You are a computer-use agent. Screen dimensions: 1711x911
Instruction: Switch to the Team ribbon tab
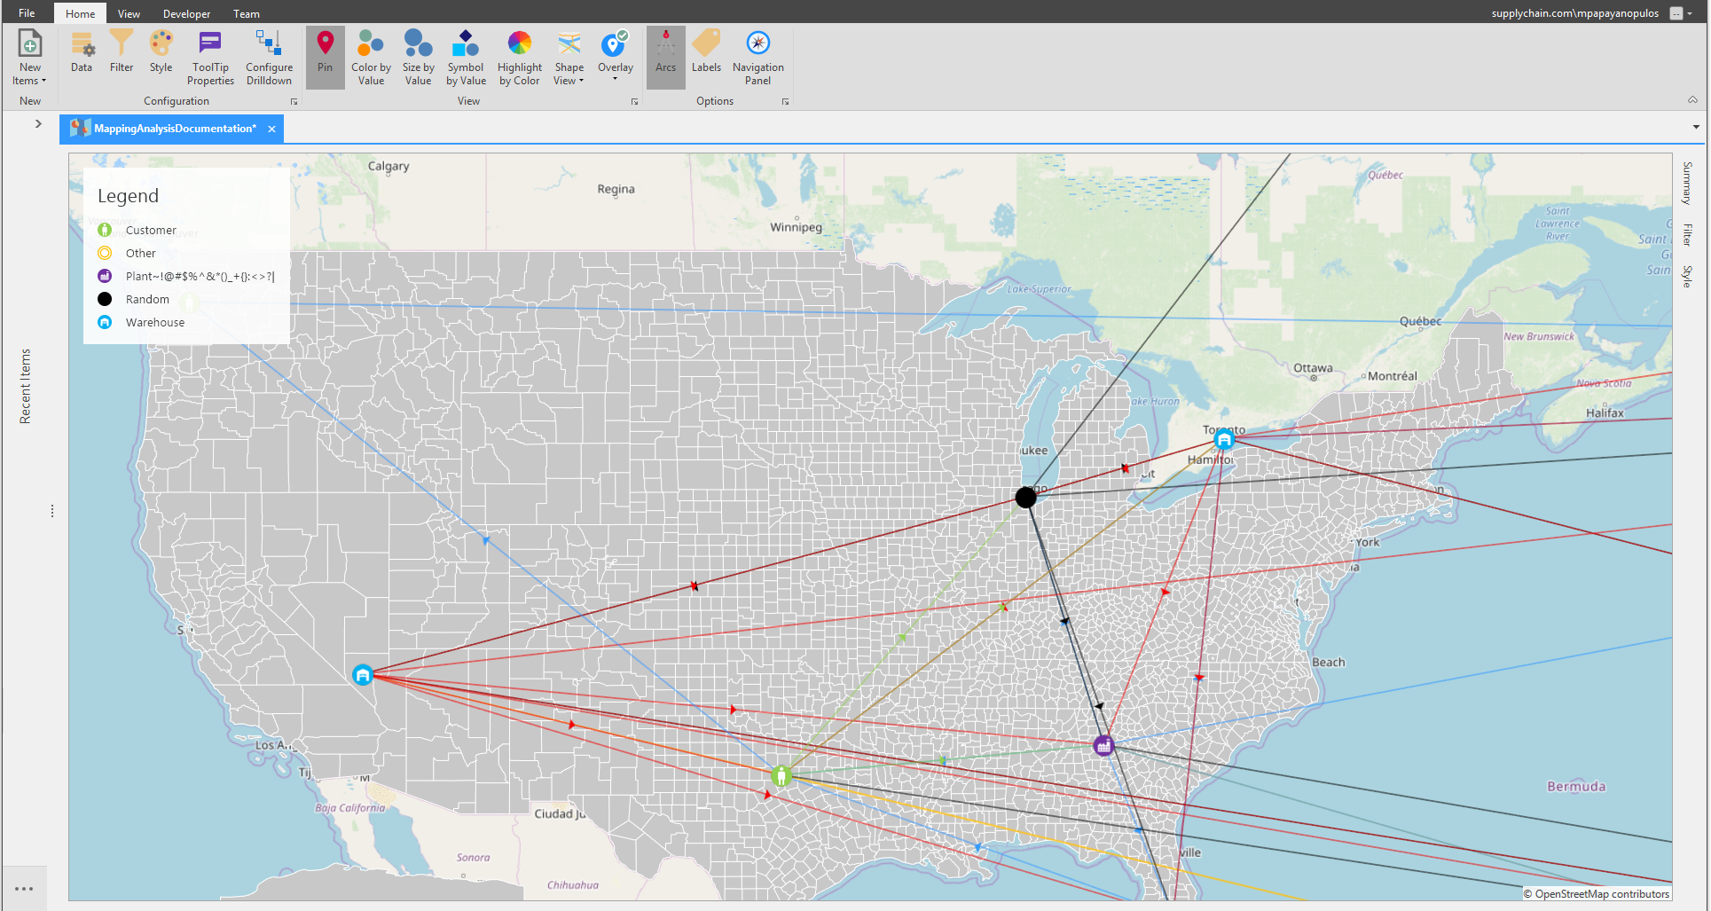[x=247, y=13]
